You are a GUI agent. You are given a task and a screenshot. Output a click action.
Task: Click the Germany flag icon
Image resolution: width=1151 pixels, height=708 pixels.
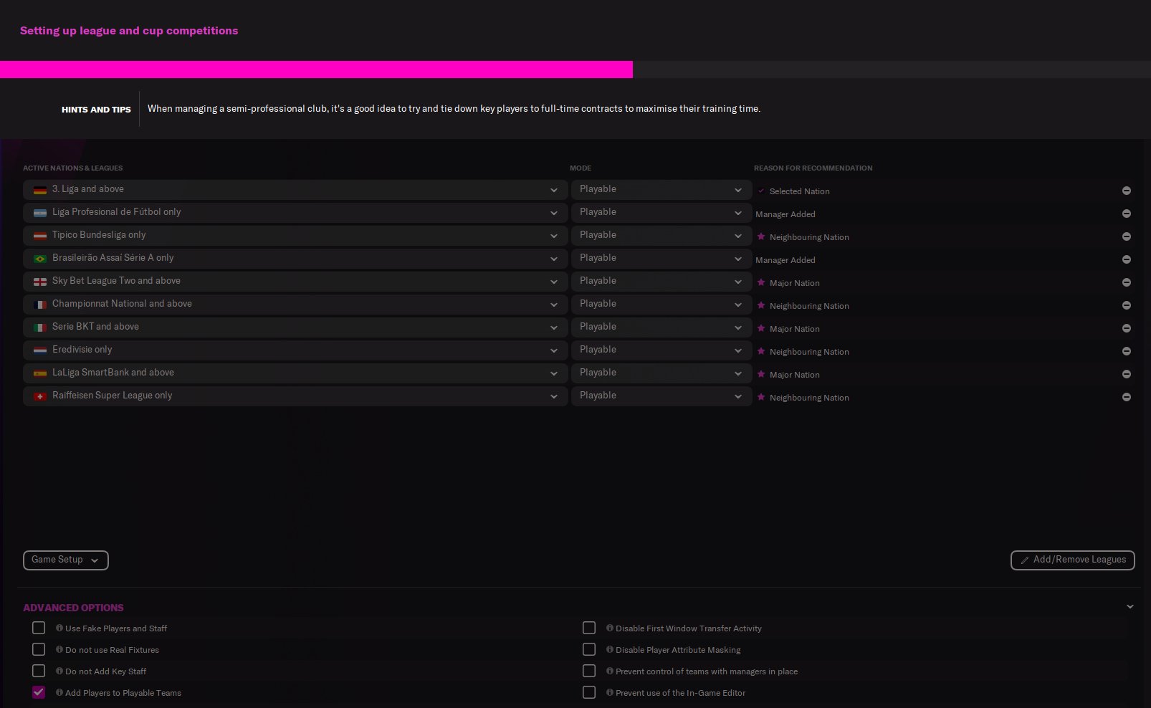(x=40, y=190)
